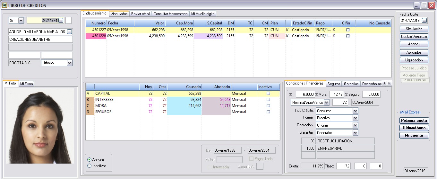Tick the Cifin checkbox for credit 4501227
This screenshot has height=179, width=437.
click(x=347, y=30)
